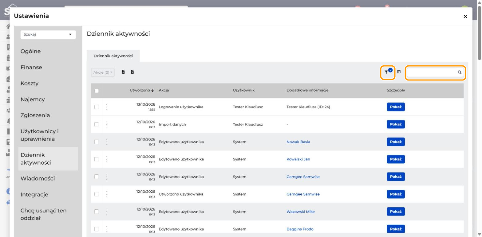Open Użytkownicy i uprawnienia section
Screen dimensions: 482x237
pyautogui.click(x=39, y=135)
